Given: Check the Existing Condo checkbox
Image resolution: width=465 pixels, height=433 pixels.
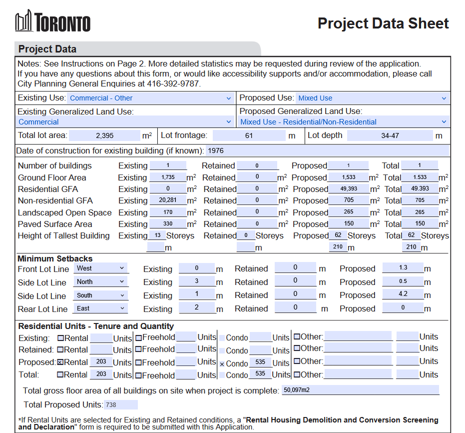Looking at the screenshot, I should point(222,338).
